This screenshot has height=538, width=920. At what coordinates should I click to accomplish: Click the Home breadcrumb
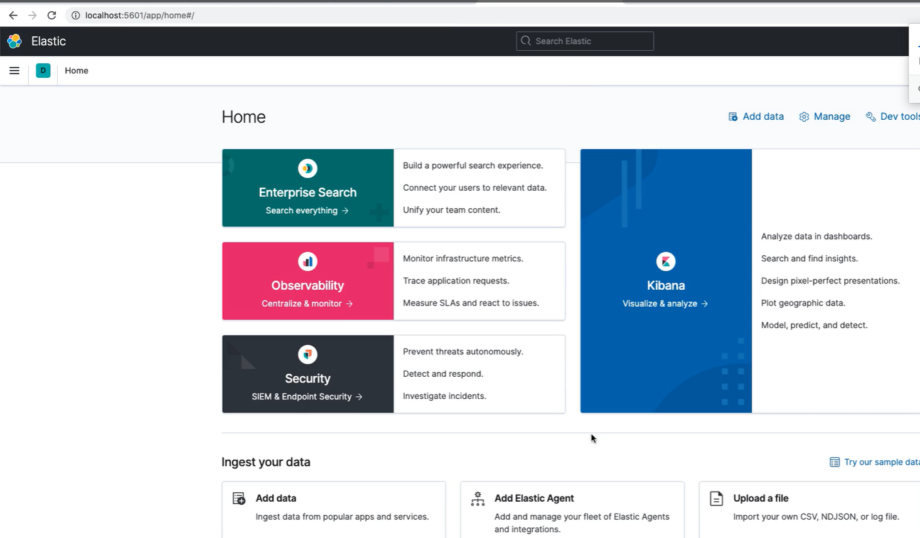[x=77, y=71]
